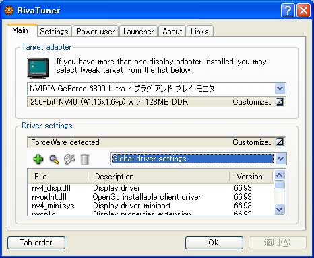Image resolution: width=314 pixels, height=258 pixels.
Task: Open the Customize icon beside the NV40 info
Action: point(280,102)
